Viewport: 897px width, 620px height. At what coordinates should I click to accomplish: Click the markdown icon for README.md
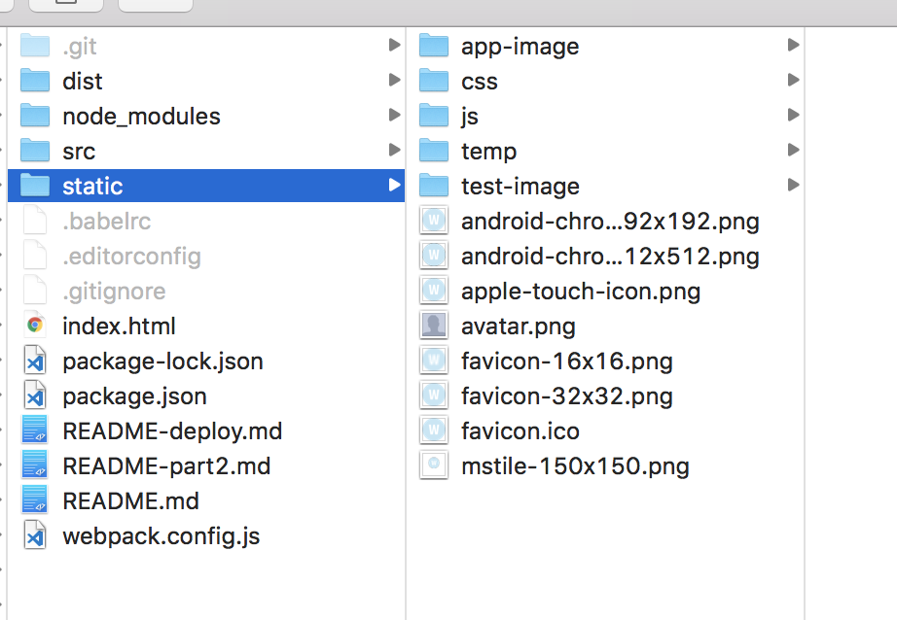coord(35,501)
